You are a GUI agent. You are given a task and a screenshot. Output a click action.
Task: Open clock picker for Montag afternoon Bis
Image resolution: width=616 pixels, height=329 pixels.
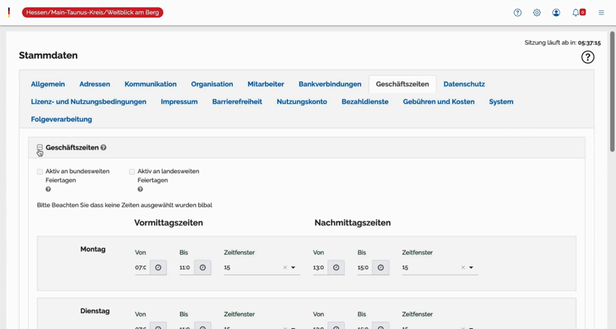(380, 268)
